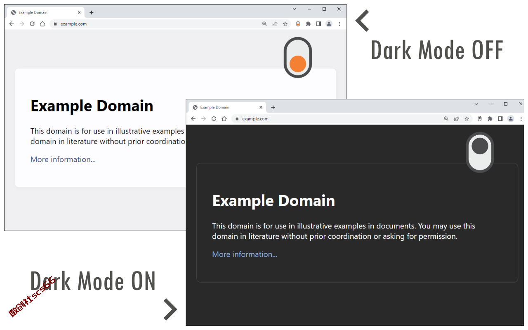
Task: Open extensions puzzle icon in dark mode browser
Action: tap(490, 119)
